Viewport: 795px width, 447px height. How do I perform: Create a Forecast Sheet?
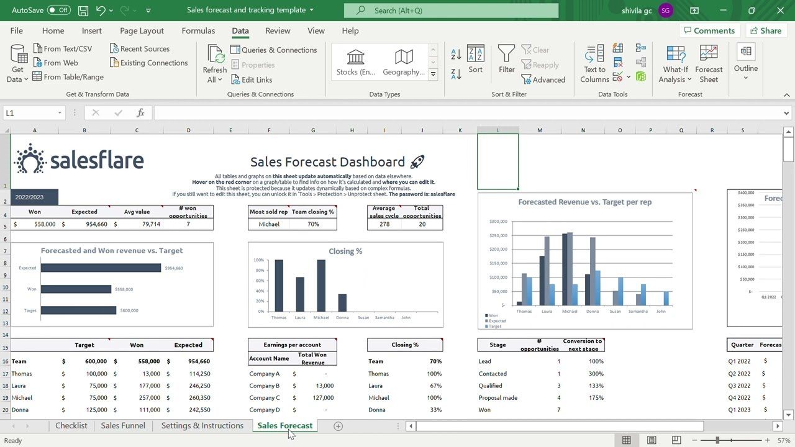click(709, 63)
